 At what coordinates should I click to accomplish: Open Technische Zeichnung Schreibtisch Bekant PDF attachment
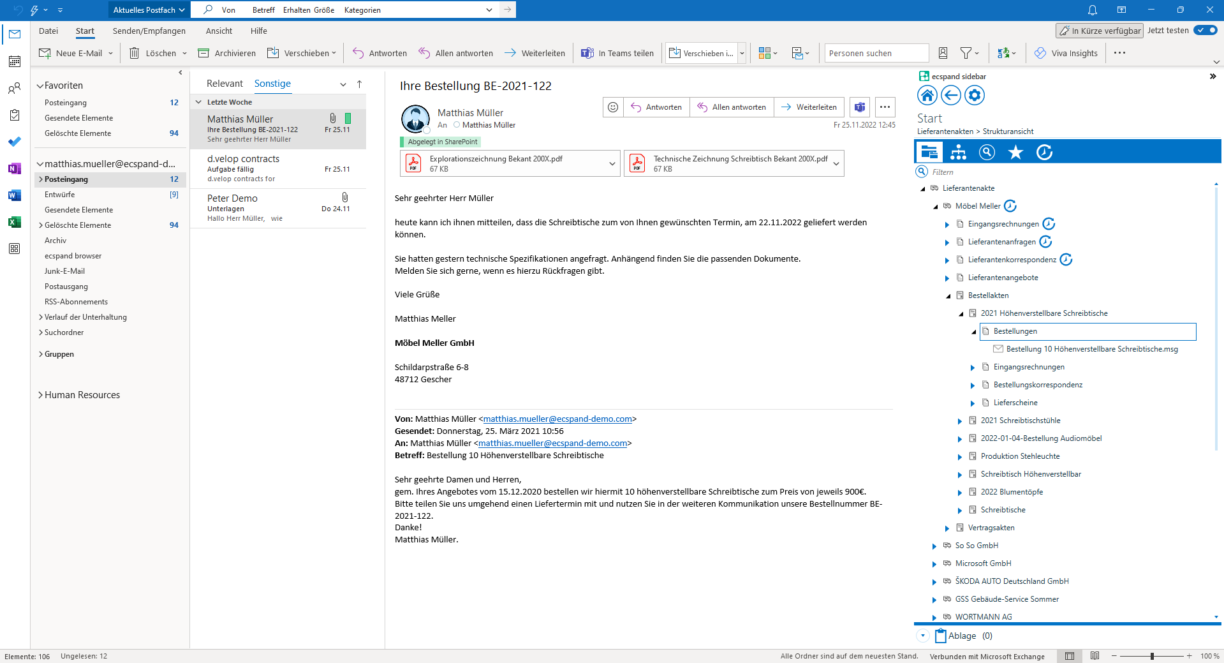(x=727, y=164)
